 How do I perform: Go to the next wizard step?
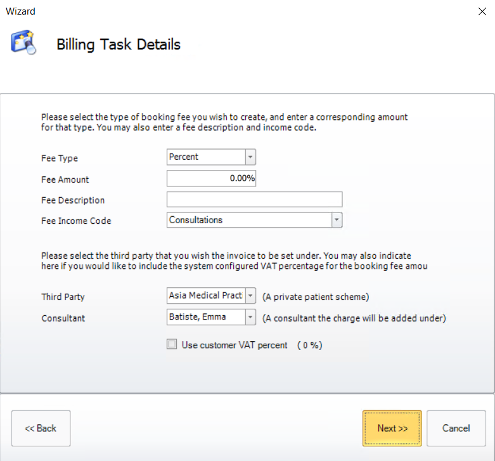coord(392,428)
